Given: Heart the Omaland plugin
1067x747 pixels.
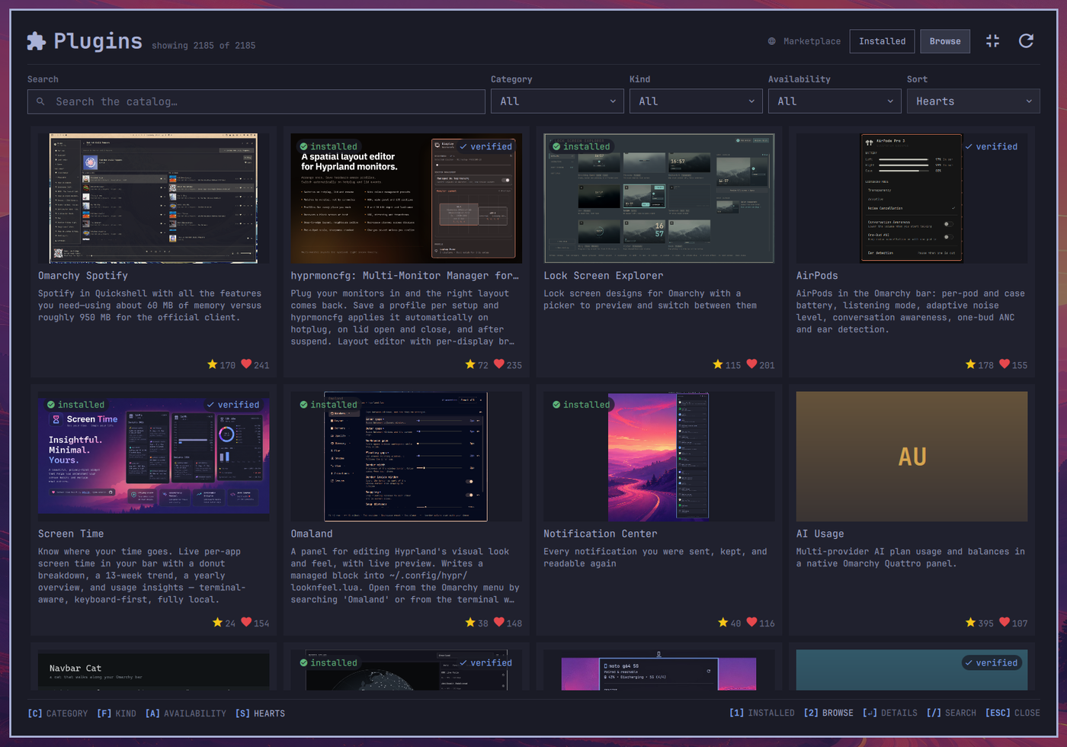Looking at the screenshot, I should pyautogui.click(x=499, y=623).
